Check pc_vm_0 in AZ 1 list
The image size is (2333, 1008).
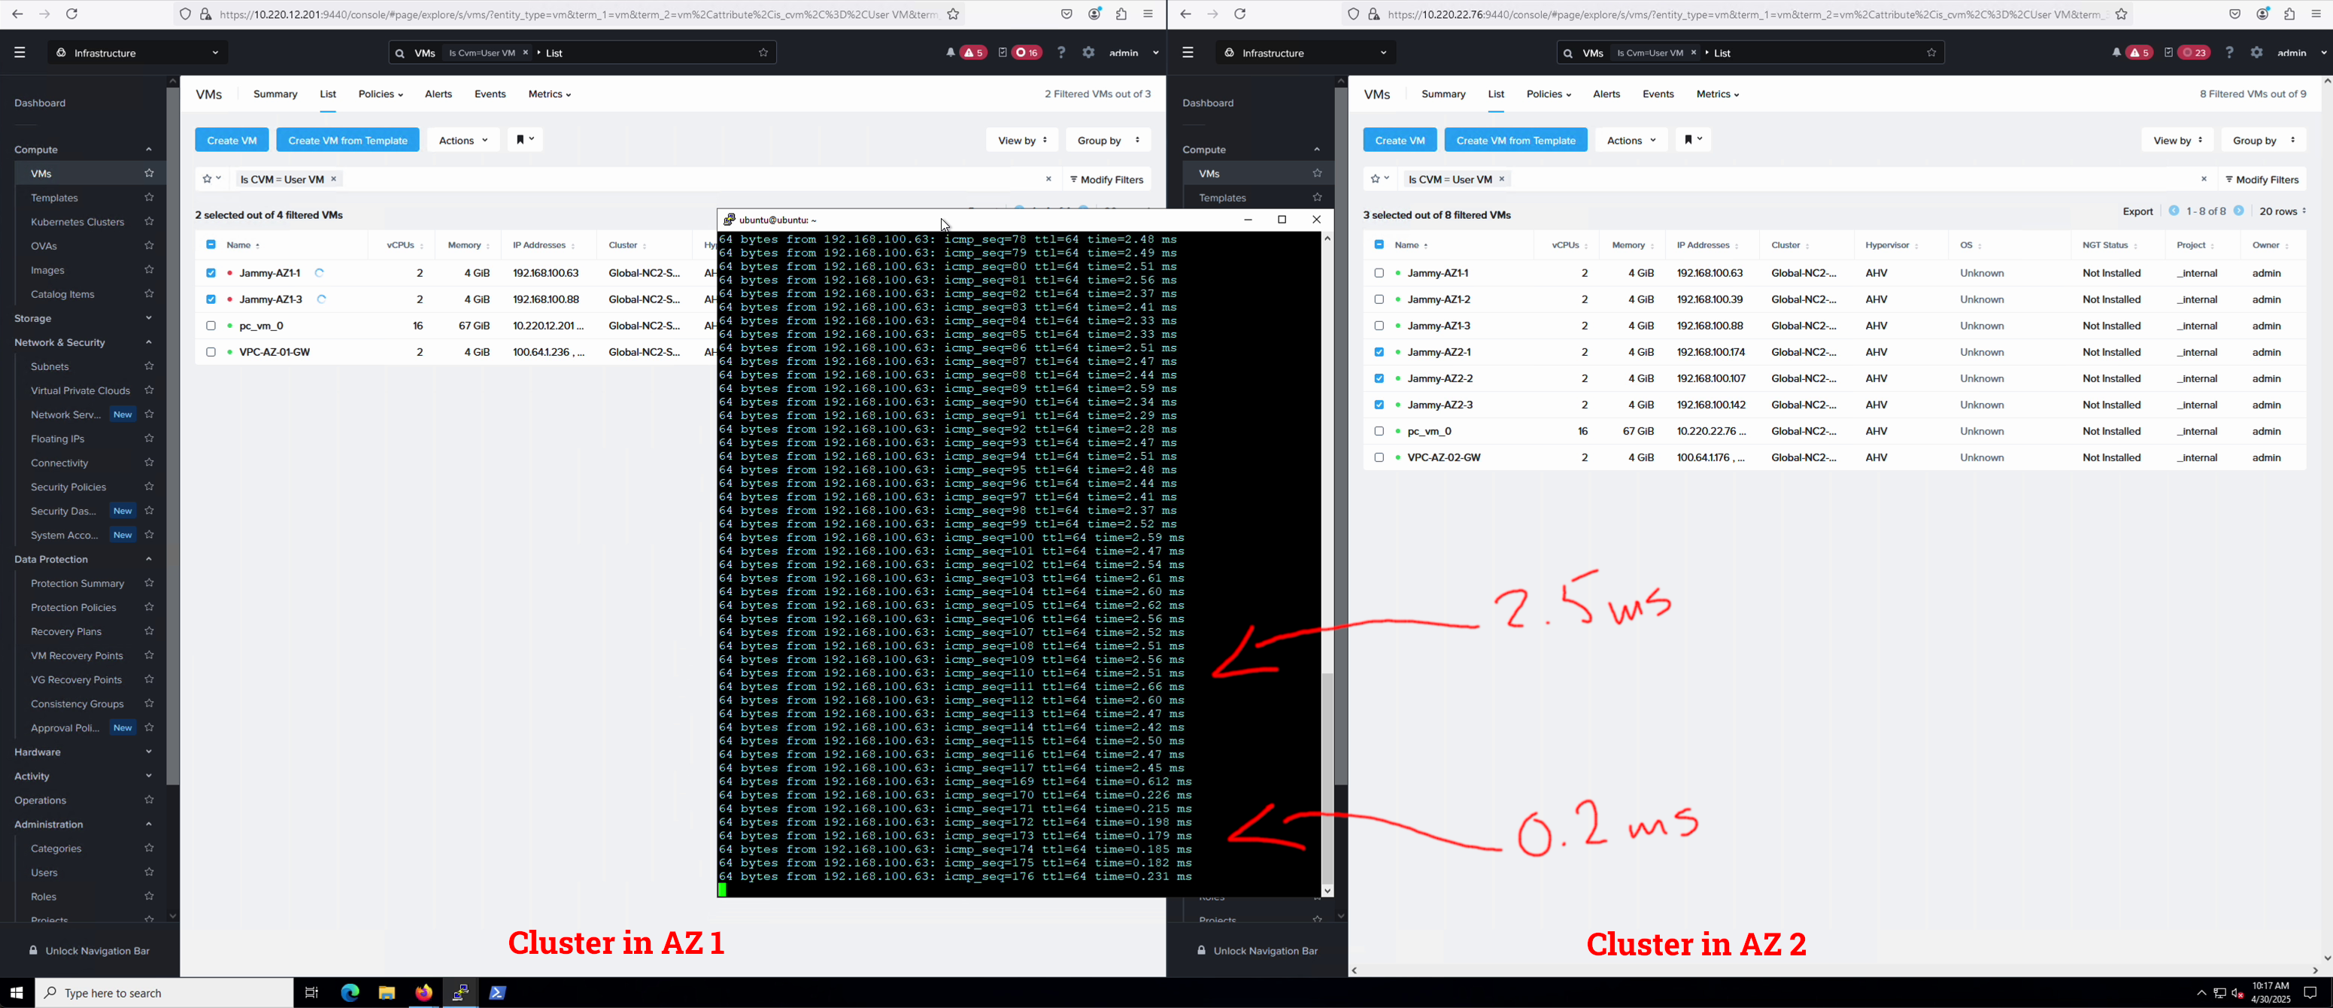pyautogui.click(x=211, y=325)
